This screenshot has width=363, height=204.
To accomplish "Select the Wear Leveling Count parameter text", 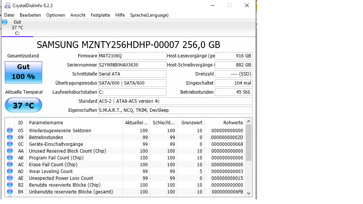I will pos(51,172).
